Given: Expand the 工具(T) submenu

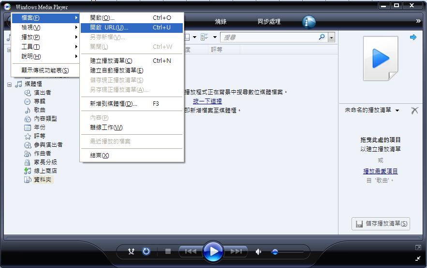Looking at the screenshot, I should pyautogui.click(x=45, y=47).
